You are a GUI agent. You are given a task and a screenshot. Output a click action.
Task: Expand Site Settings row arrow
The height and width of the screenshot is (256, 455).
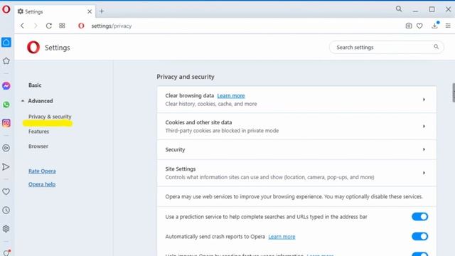[x=424, y=173]
